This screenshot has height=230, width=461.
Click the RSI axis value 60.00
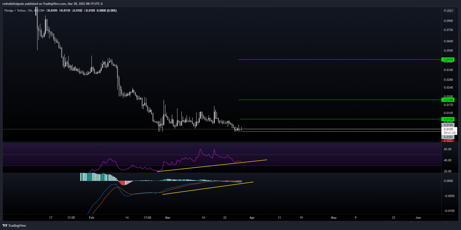pos(447,149)
